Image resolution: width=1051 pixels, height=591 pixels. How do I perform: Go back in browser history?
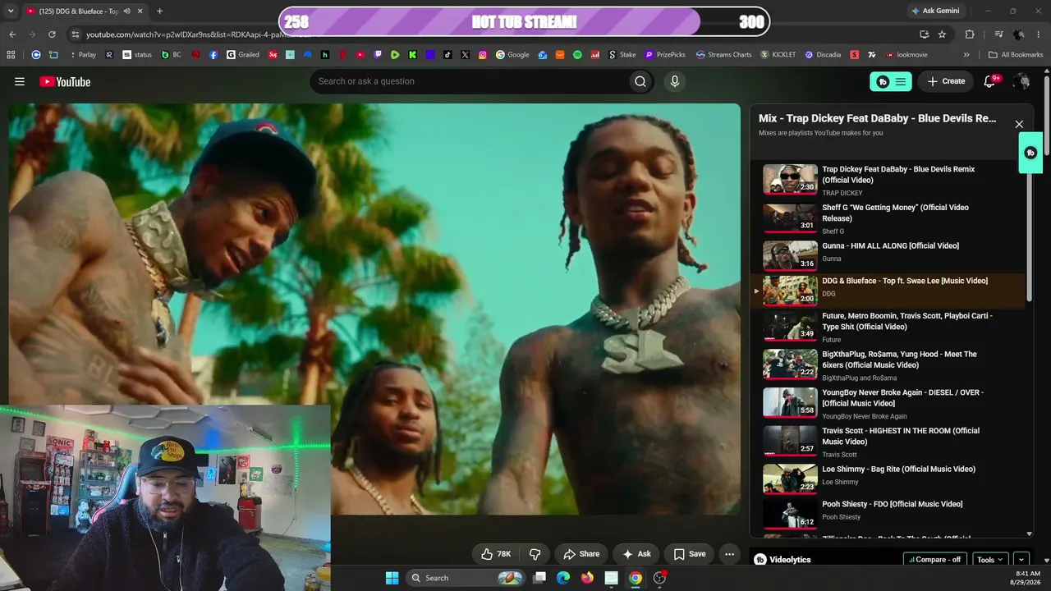coord(12,34)
